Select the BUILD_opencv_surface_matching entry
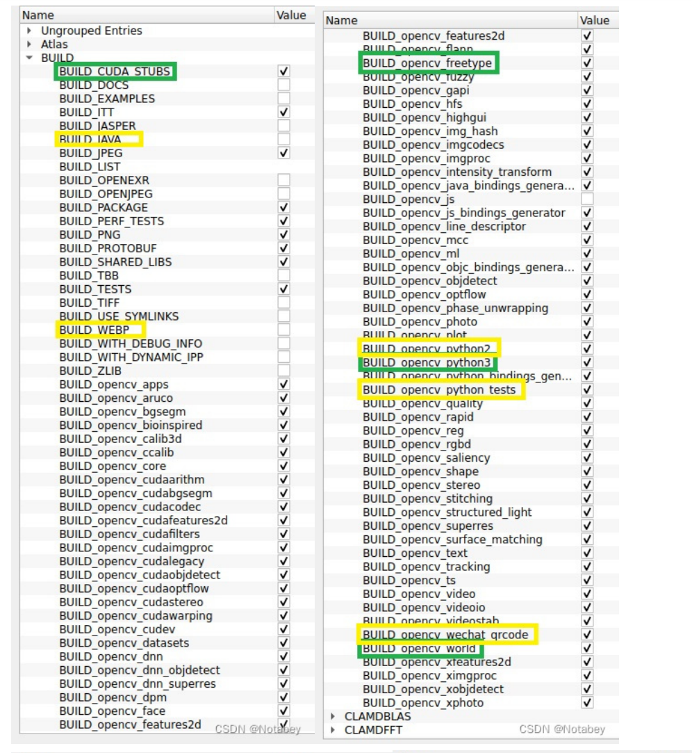692x753 pixels. pyautogui.click(x=452, y=540)
